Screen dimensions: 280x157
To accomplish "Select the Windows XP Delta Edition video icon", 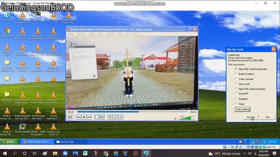I will click(x=53, y=98).
